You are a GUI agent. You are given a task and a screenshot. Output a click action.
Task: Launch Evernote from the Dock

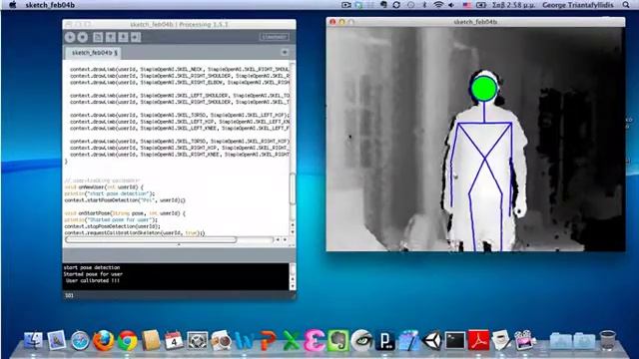[337, 340]
